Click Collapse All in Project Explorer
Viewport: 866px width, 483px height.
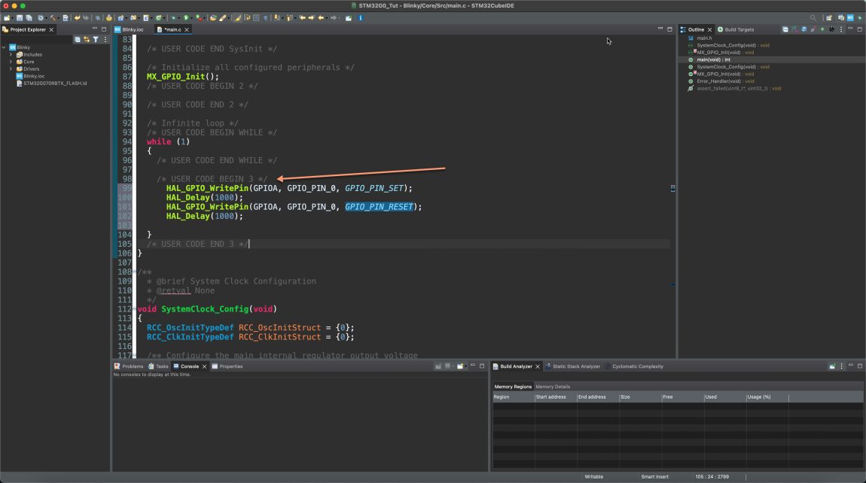pos(78,39)
